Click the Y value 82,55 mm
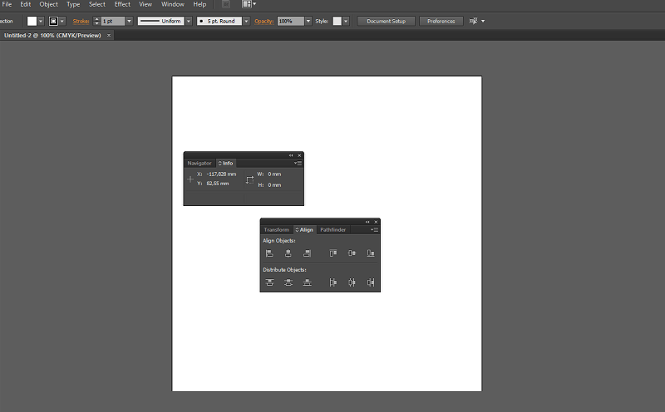This screenshot has height=412, width=665. pos(218,184)
